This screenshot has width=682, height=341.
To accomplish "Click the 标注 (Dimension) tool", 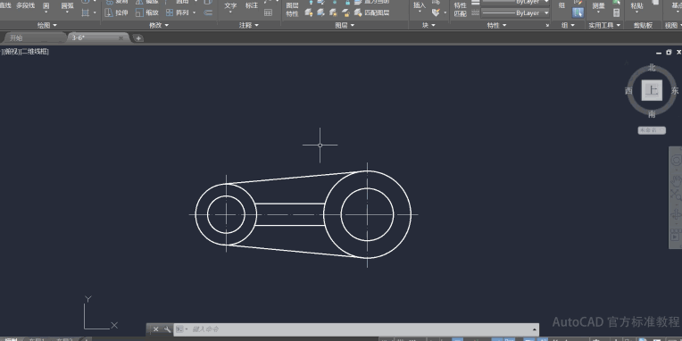I will (252, 5).
